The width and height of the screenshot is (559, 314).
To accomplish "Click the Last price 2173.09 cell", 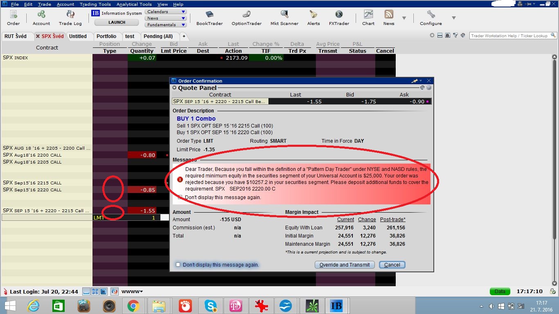I will 234,58.
